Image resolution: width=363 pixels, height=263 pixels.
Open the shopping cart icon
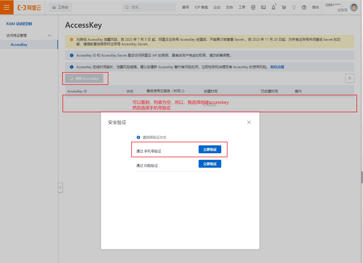tap(284, 7)
